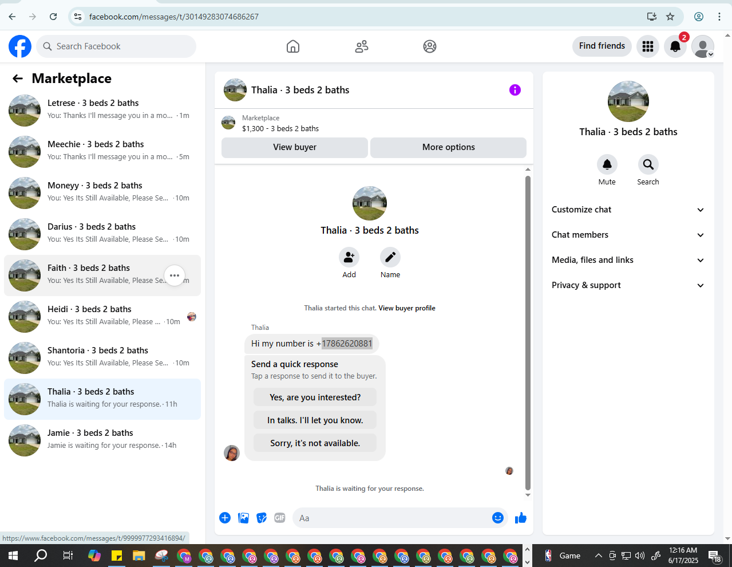Image resolution: width=732 pixels, height=567 pixels.
Task: Select the Thalia conversation in list
Action: pyautogui.click(x=102, y=399)
